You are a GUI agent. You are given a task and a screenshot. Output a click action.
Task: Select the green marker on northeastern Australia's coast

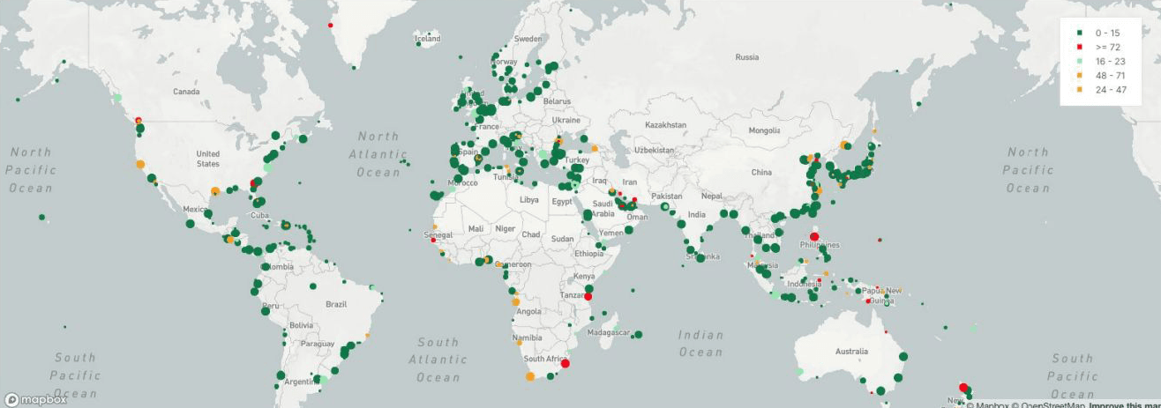(x=903, y=356)
